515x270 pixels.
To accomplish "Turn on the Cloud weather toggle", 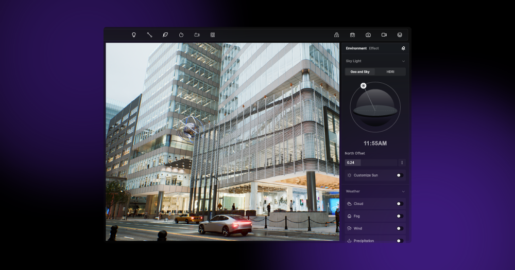I will (399, 204).
